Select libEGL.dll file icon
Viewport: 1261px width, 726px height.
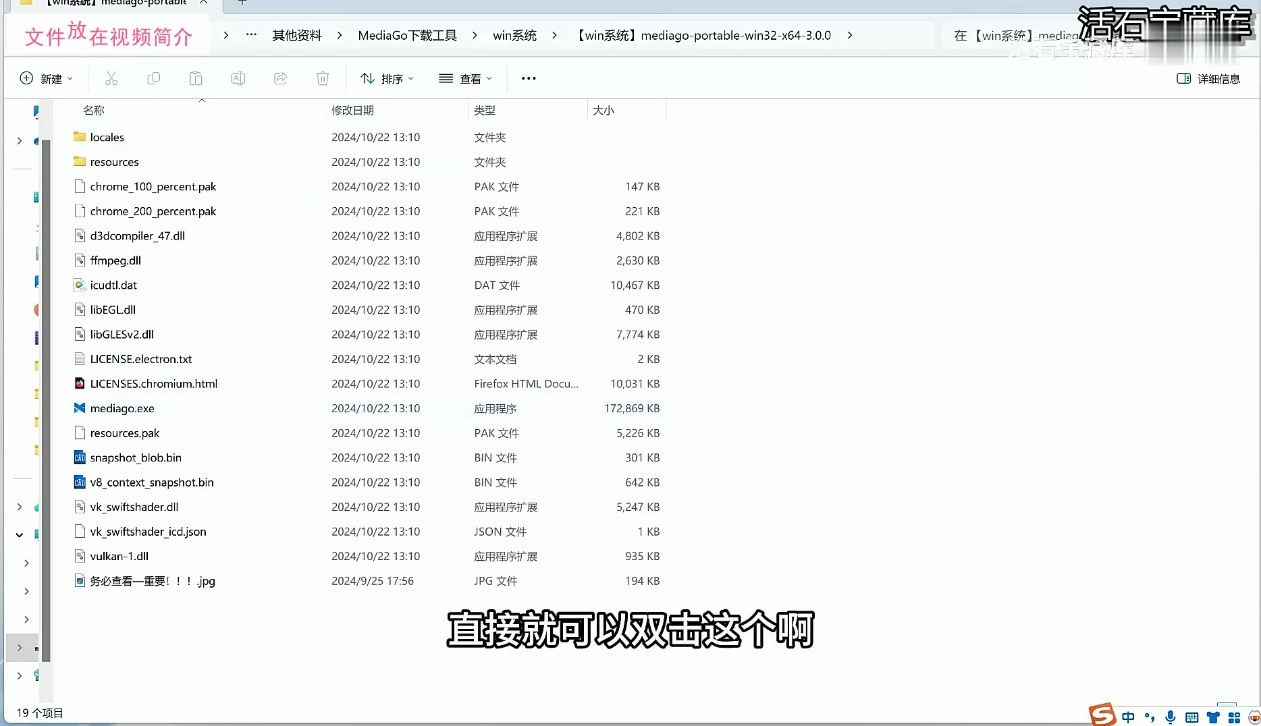coord(80,310)
